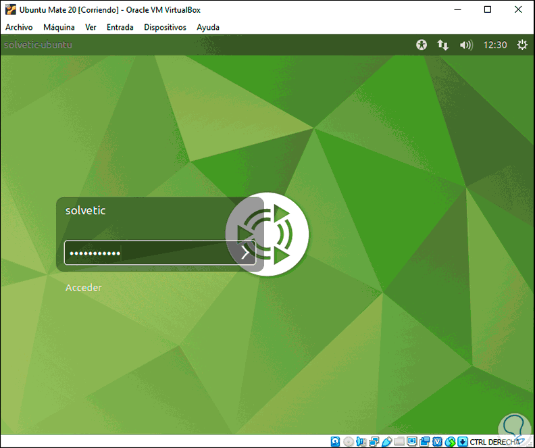Click the solvetic-ubuntu hostname label
The height and width of the screenshot is (448, 535).
pos(38,45)
